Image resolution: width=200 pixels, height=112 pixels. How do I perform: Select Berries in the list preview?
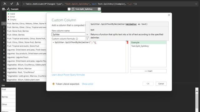point(8,97)
